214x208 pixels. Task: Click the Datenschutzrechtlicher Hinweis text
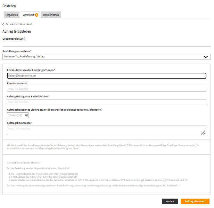[x=23, y=163]
